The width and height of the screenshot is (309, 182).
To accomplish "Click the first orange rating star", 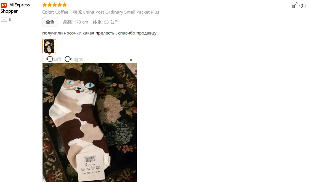I will point(45,5).
